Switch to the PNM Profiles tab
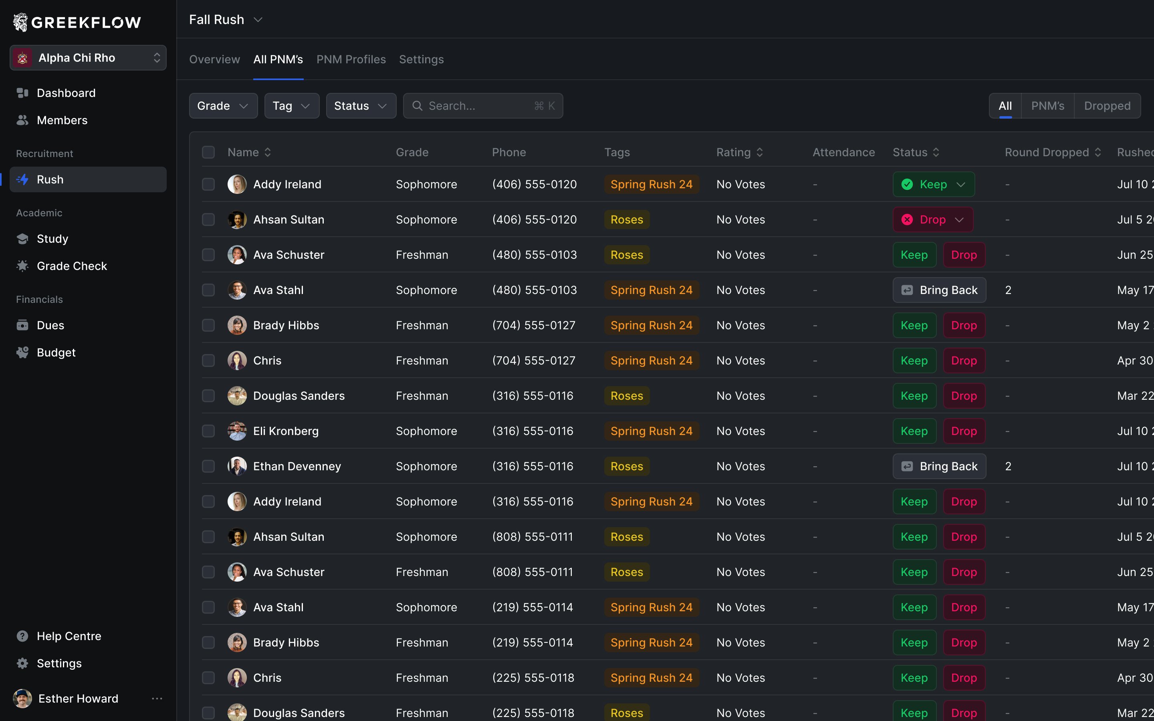This screenshot has width=1154, height=721. 351,60
